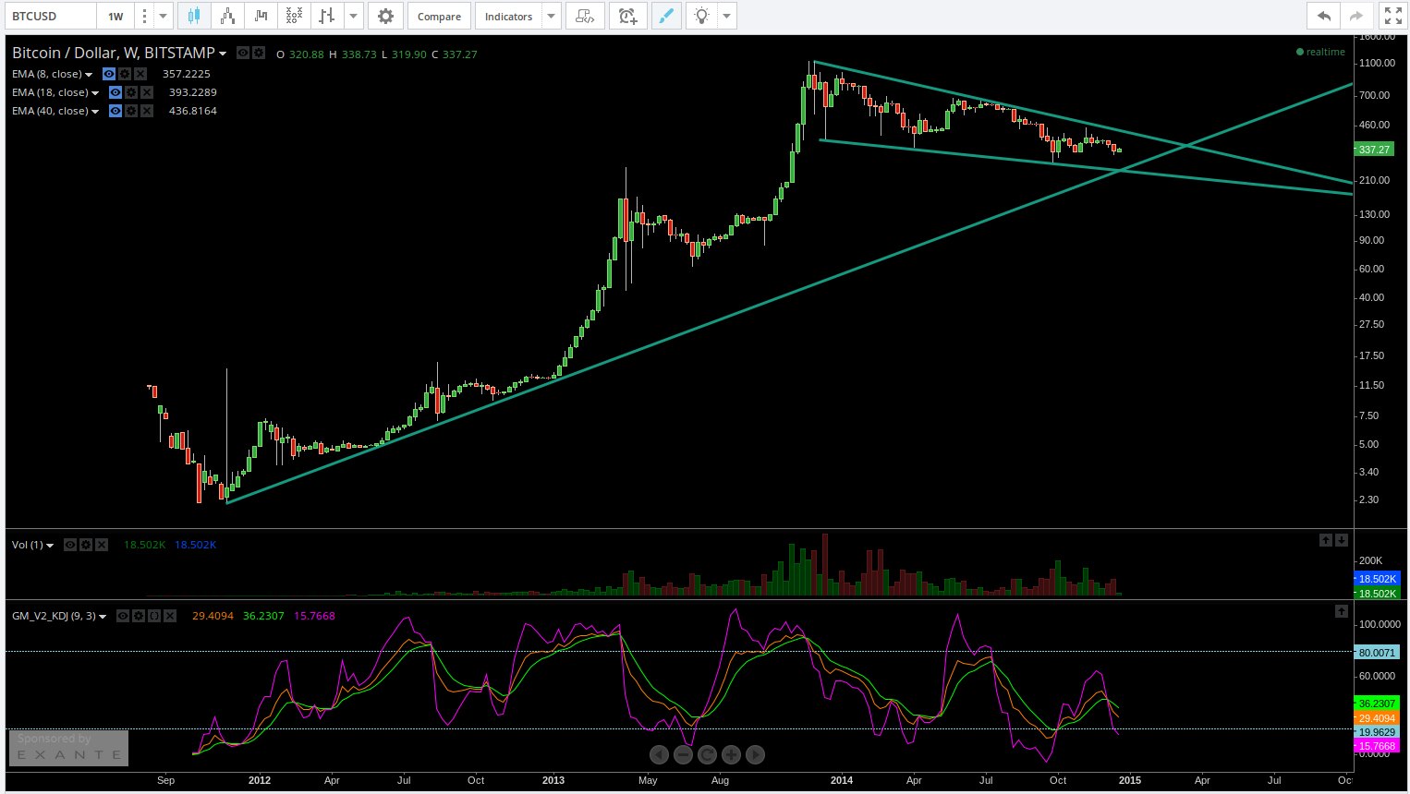Expand the EMA (8, close) legend dropdown
Image resolution: width=1410 pixels, height=794 pixels.
click(89, 75)
